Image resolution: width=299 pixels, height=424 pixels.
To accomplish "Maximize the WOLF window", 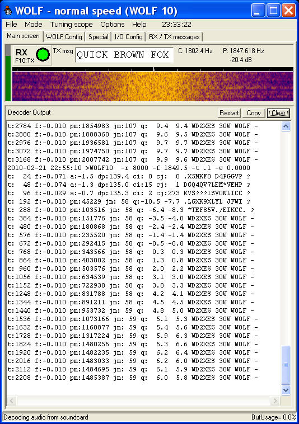I will [273, 11].
